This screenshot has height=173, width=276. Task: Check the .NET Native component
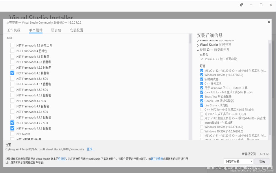coord(12,134)
